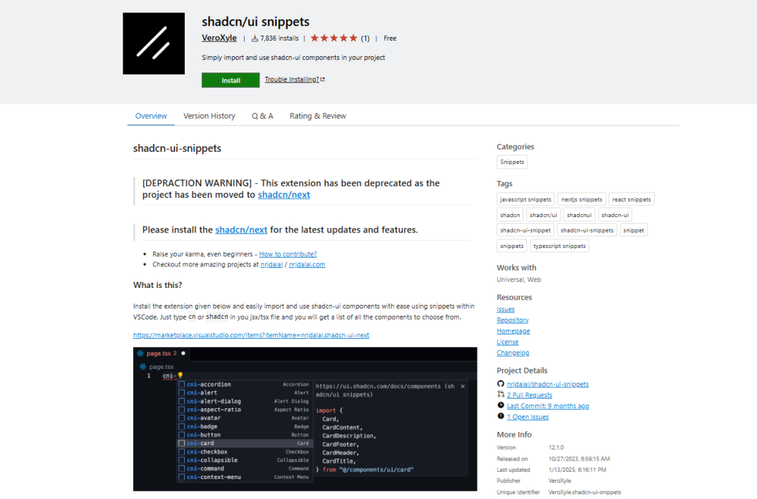Viewport: 757px width, 499px height.
Task: Select the shadcn-ui-snippet tag
Action: pyautogui.click(x=526, y=230)
